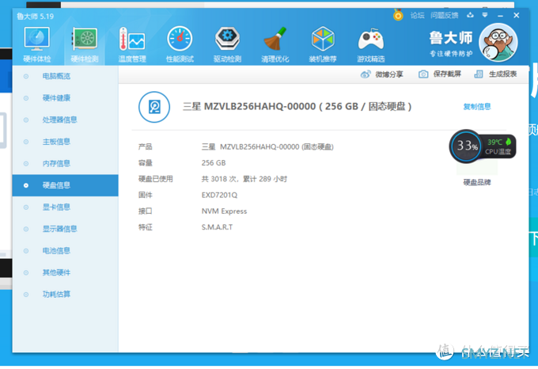Select 显示器信息 in sidebar

click(x=65, y=229)
